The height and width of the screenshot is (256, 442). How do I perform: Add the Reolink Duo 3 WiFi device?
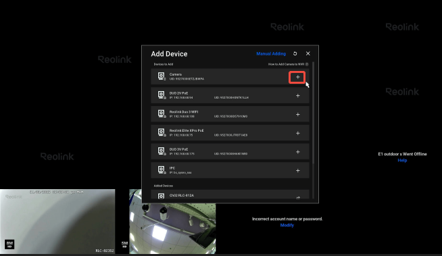(x=297, y=114)
